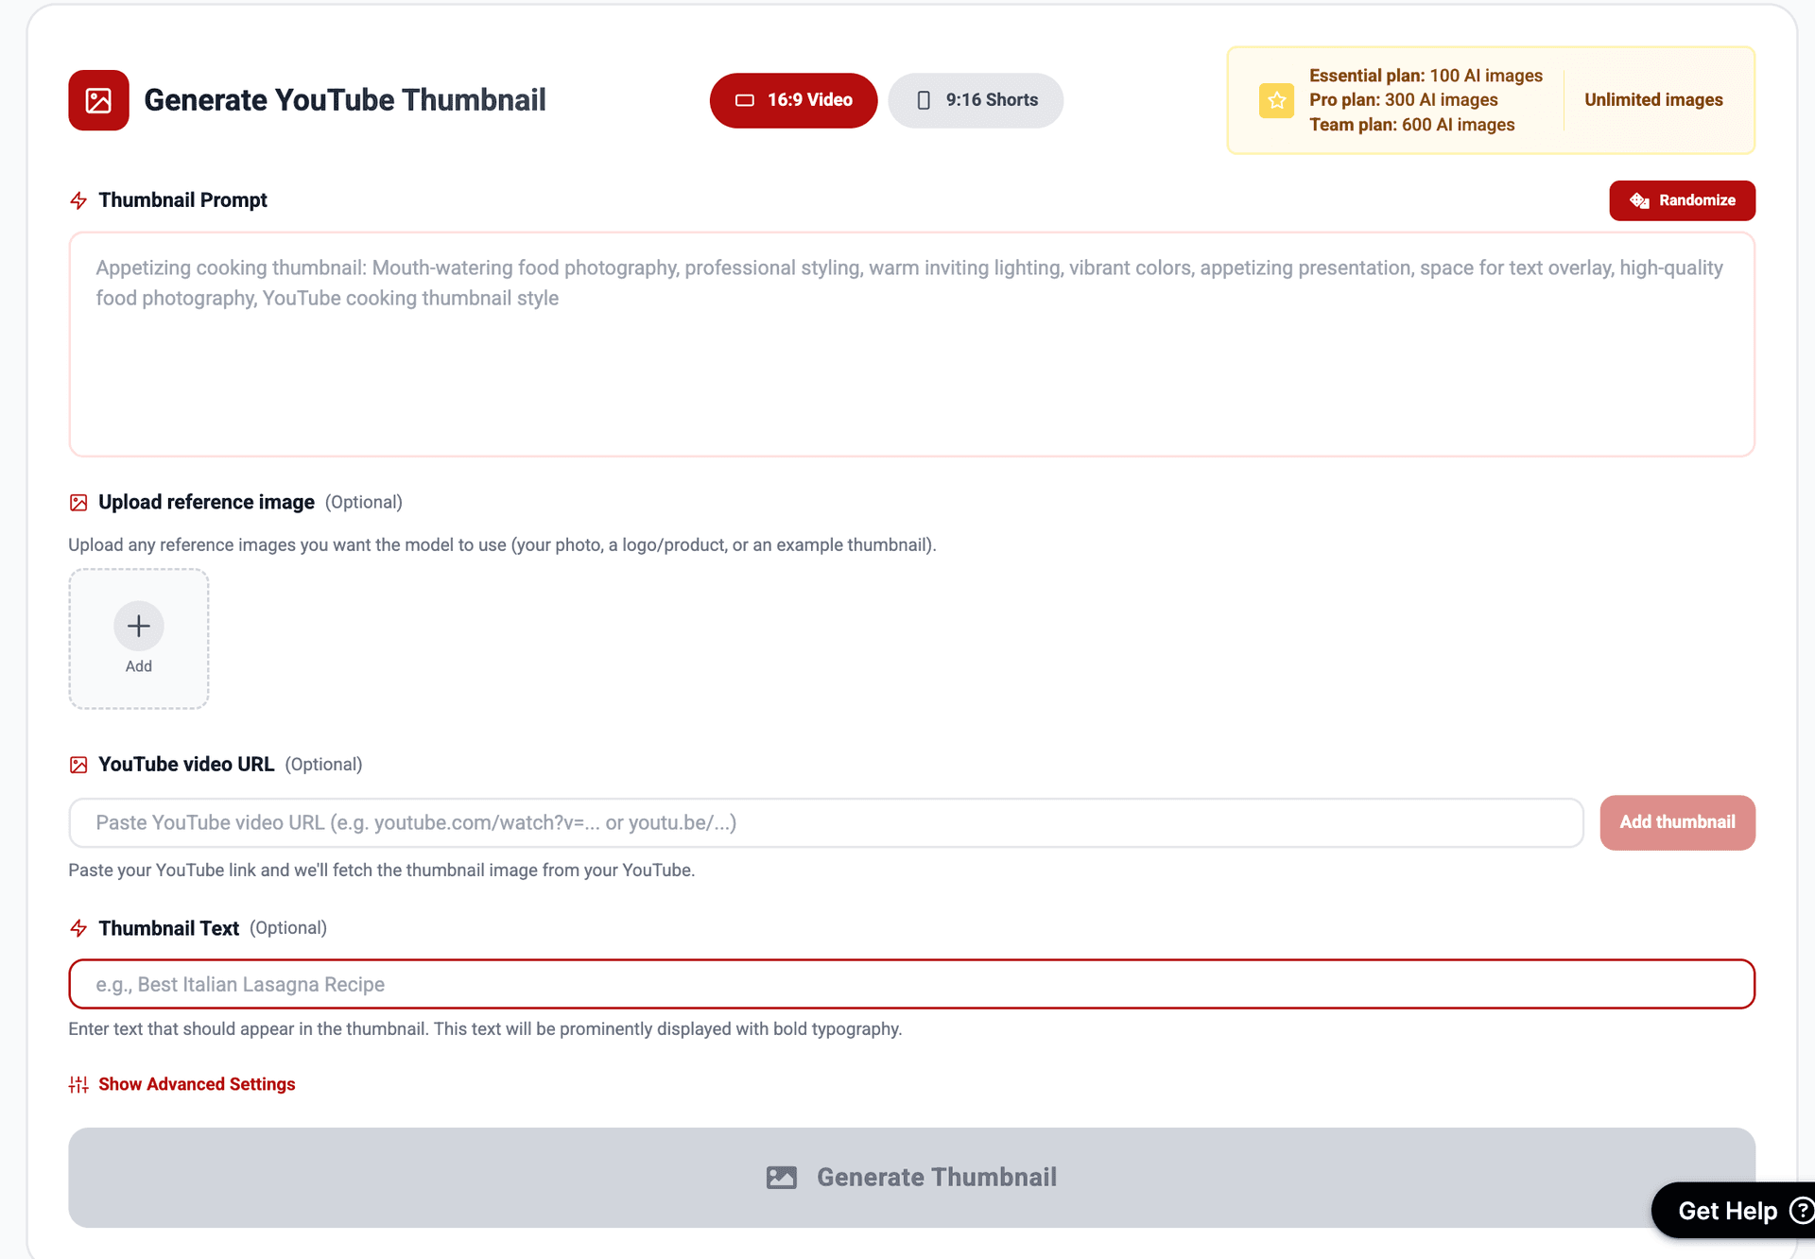The height and width of the screenshot is (1259, 1815).
Task: Click image icon beside Upload reference image
Action: [78, 503]
